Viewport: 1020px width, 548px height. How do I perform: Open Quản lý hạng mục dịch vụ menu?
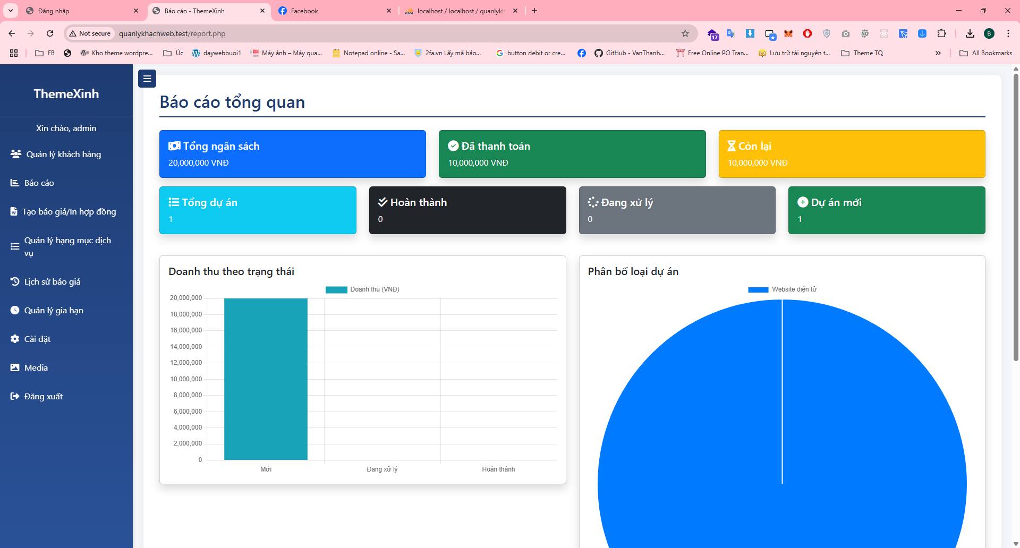point(67,246)
